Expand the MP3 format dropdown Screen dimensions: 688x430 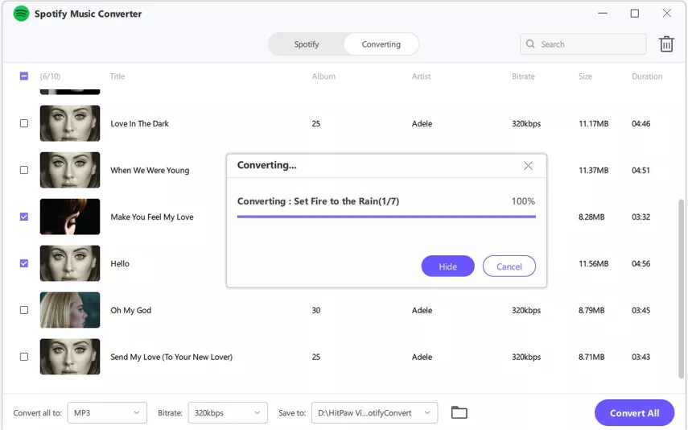[107, 412]
